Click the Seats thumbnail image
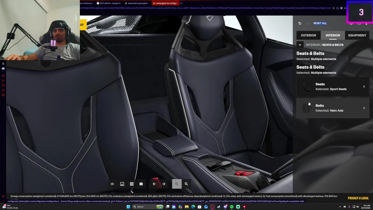This screenshot has height=210, width=373. (x=306, y=87)
